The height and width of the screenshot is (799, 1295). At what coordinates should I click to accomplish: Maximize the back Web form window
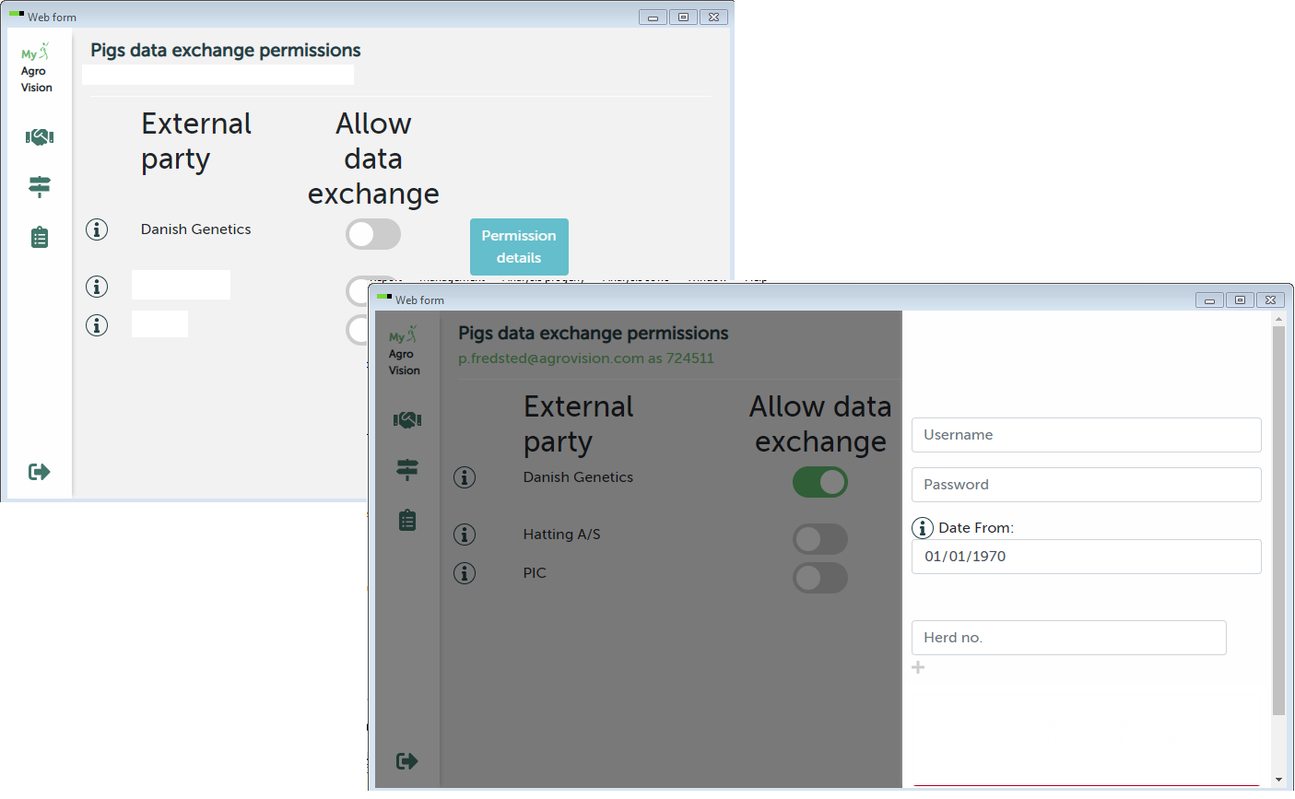tap(683, 17)
